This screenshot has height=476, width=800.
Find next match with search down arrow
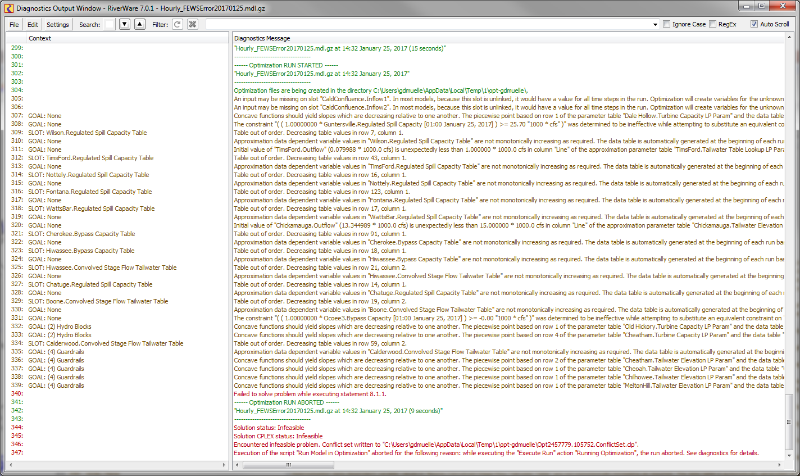tap(125, 24)
